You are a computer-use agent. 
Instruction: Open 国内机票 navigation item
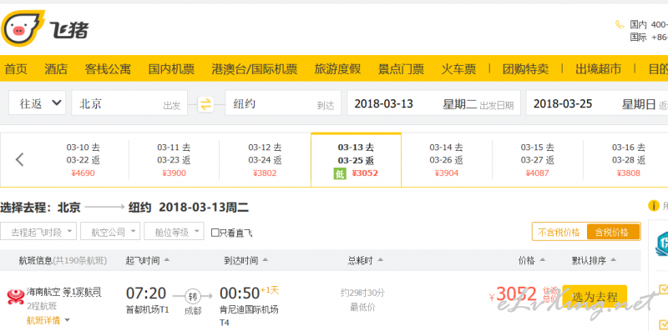point(171,69)
